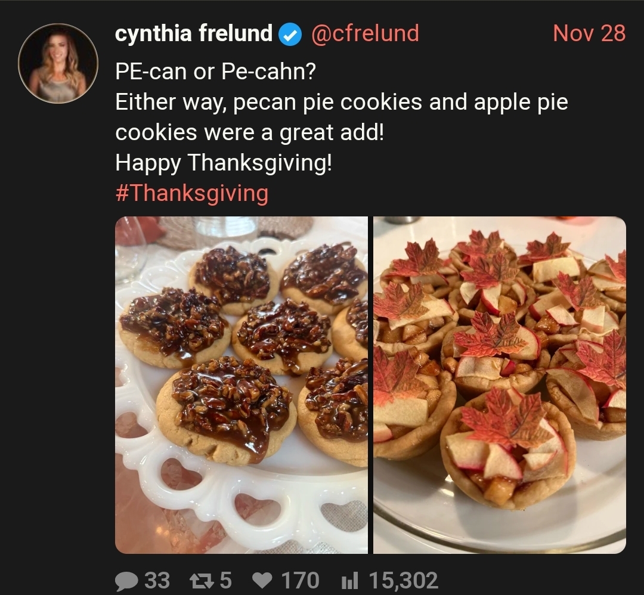
Task: Click the like count 170
Action: (300, 581)
